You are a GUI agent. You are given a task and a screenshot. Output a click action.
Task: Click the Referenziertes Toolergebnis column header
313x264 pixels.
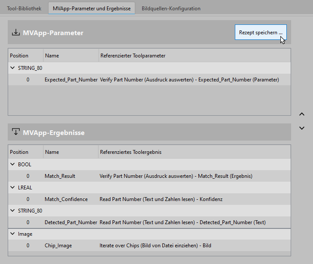coord(131,152)
